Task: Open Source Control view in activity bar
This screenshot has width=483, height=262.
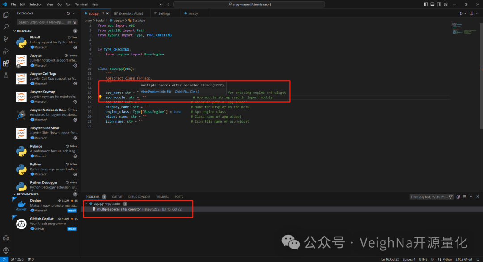Action: click(6, 39)
